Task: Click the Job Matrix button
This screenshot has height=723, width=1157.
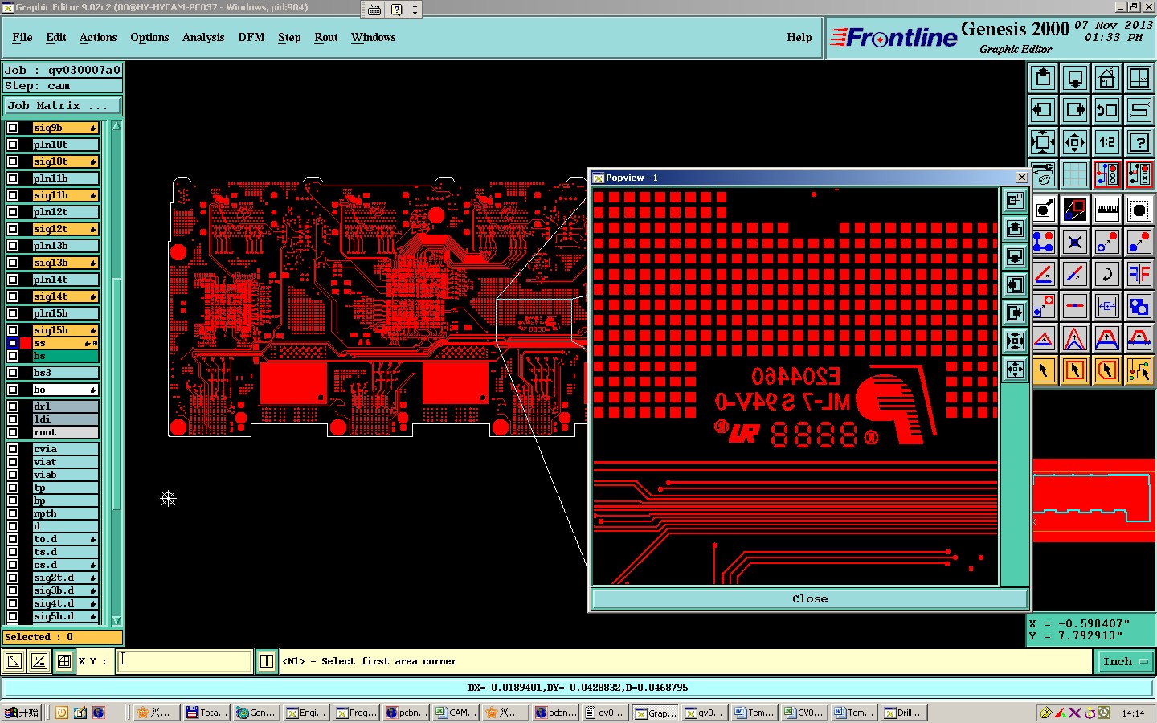Action: (x=63, y=105)
